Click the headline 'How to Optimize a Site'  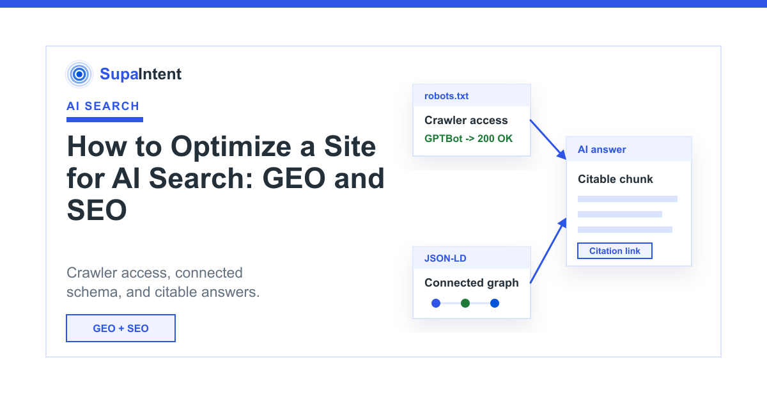coord(221,147)
